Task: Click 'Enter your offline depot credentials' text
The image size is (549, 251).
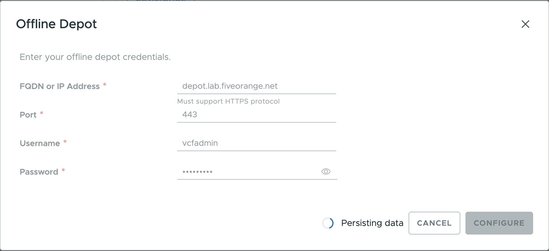Action: click(x=95, y=57)
